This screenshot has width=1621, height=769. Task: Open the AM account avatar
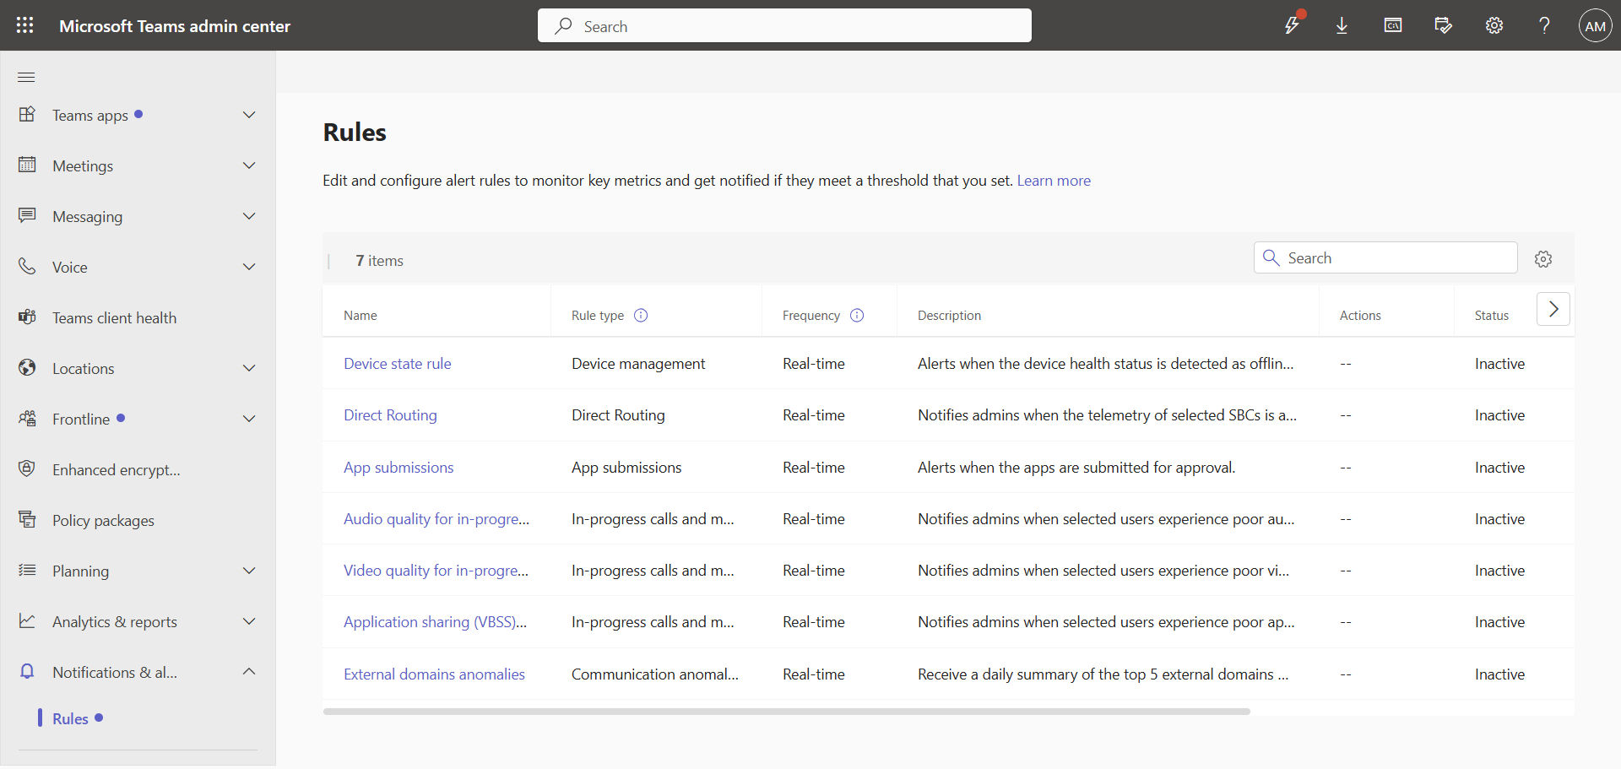(x=1596, y=25)
